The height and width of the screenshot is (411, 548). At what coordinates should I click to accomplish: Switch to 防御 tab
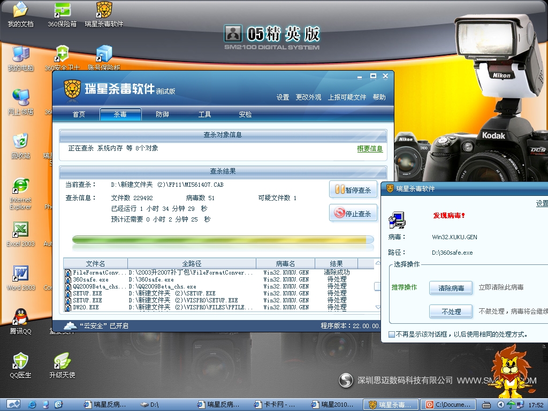162,115
